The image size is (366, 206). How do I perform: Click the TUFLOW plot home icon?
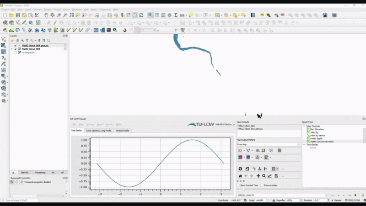pos(240,176)
